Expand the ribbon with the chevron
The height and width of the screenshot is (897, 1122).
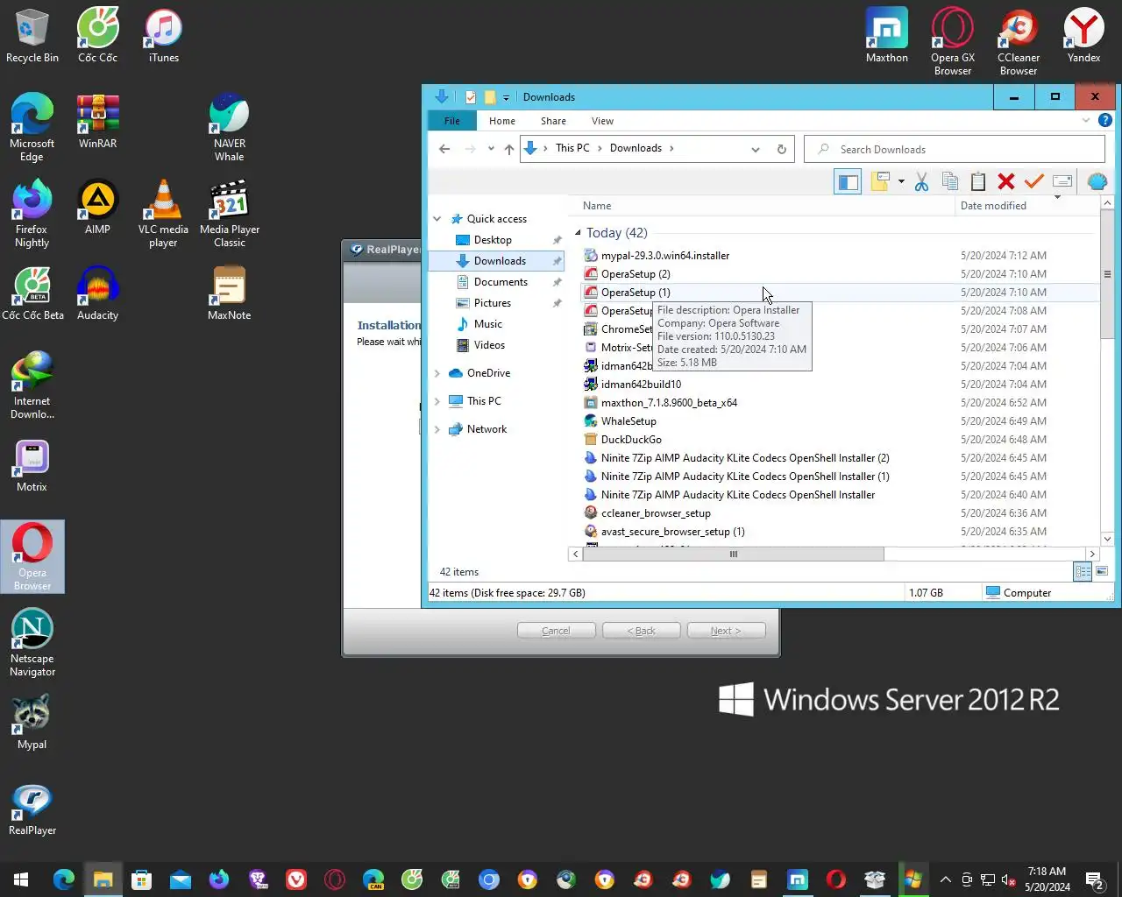(x=1086, y=121)
